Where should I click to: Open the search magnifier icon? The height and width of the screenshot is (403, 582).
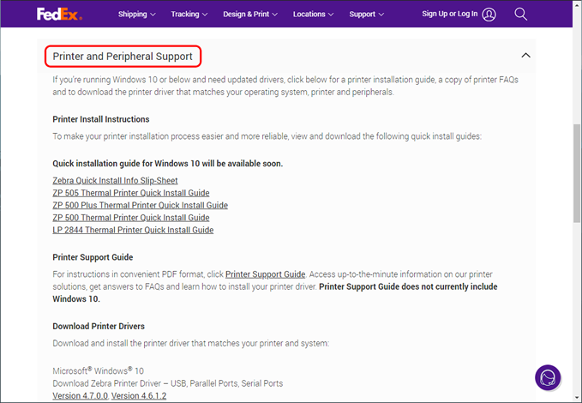point(520,14)
